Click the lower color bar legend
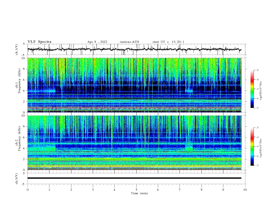The height and width of the screenshot is (213, 276). click(x=252, y=147)
